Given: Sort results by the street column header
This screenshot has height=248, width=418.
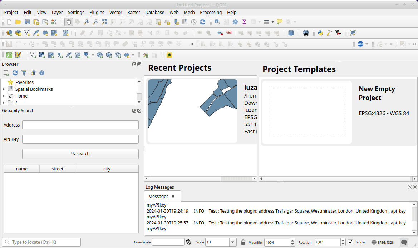Looking at the screenshot, I should tap(57, 169).
